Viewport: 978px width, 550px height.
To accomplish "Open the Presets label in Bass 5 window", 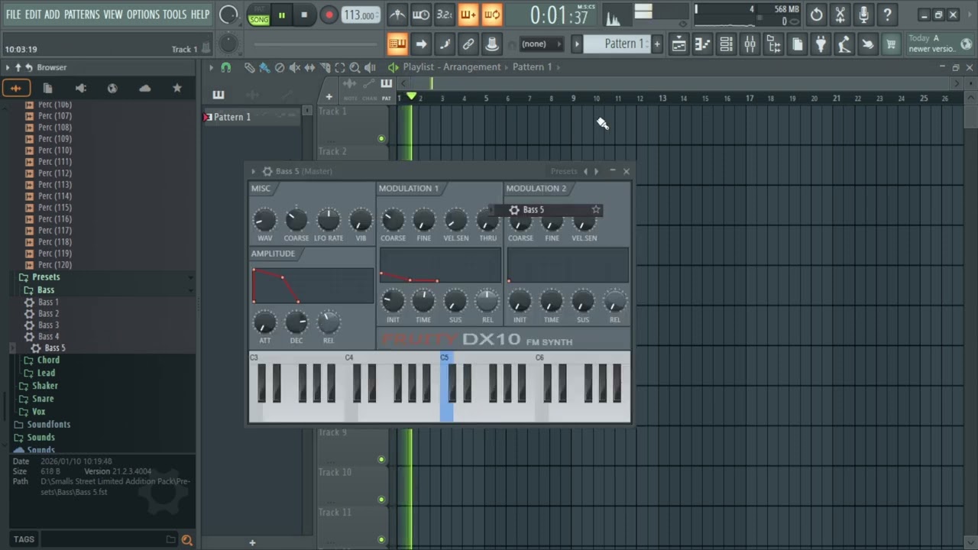I will coord(564,171).
